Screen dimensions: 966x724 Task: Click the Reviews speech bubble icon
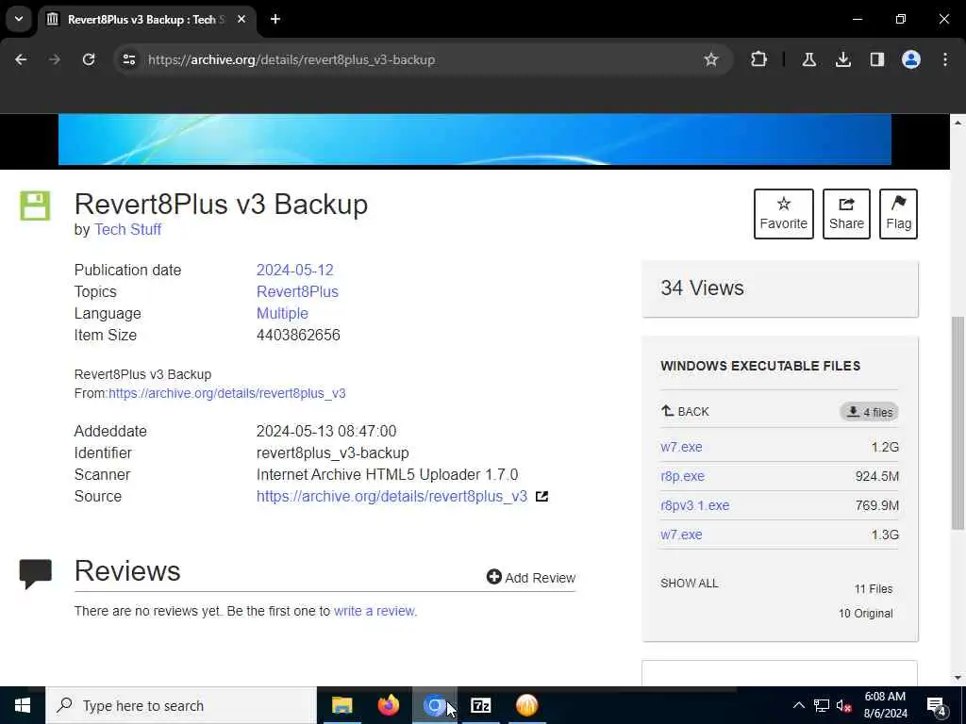(x=36, y=574)
